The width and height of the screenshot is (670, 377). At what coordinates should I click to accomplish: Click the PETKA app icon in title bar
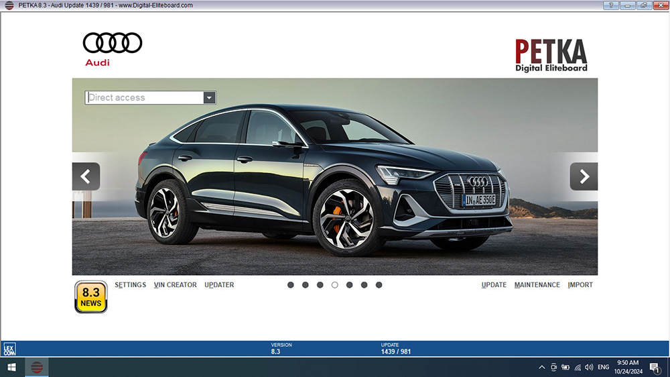tap(9, 5)
